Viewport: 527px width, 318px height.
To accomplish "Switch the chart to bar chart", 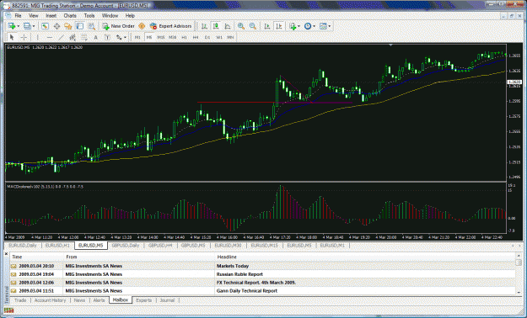I will (x=204, y=26).
